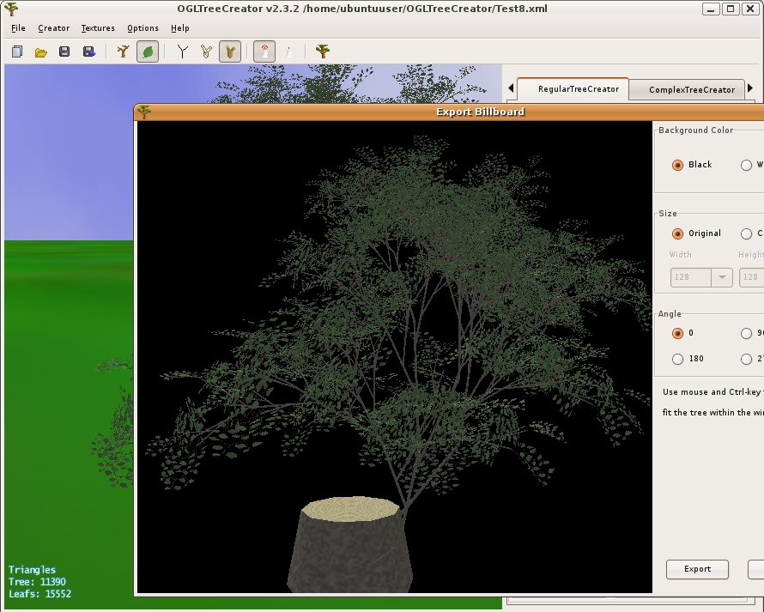Open the Textures menu

tap(98, 28)
